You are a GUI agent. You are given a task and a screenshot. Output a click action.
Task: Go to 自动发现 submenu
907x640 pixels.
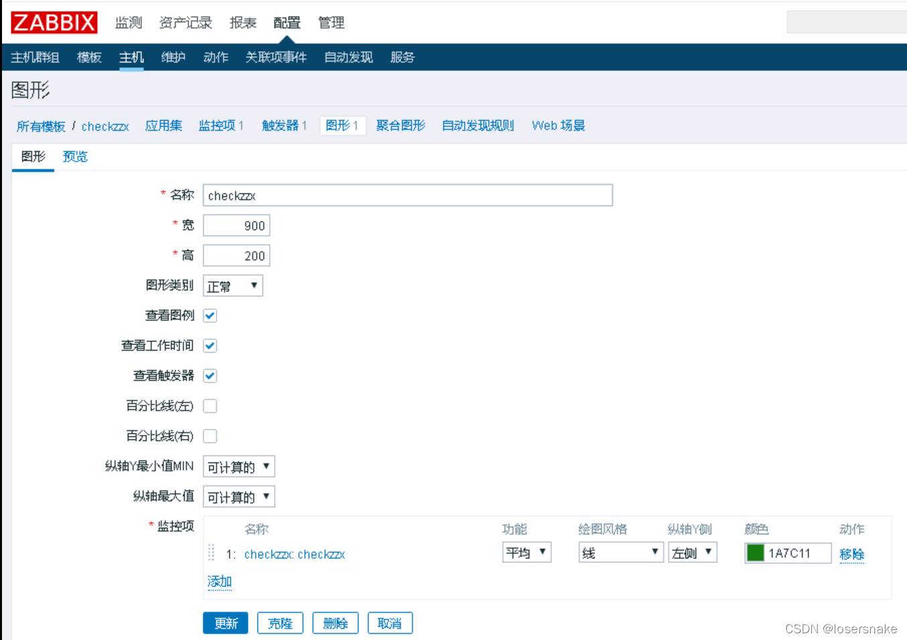pyautogui.click(x=348, y=58)
